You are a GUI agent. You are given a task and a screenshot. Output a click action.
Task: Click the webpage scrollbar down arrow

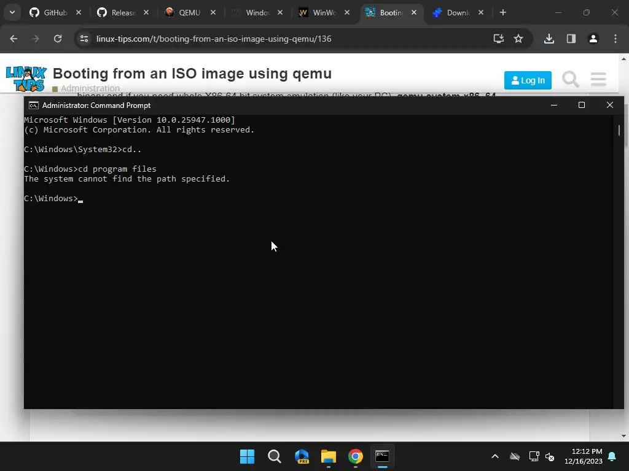pos(623,436)
